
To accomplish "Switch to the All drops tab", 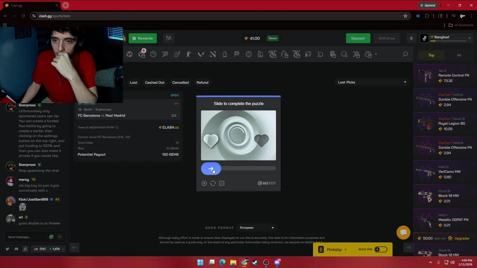I will click(x=459, y=55).
